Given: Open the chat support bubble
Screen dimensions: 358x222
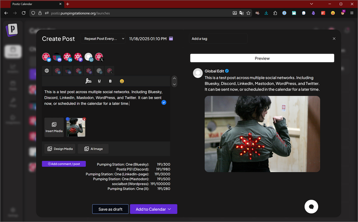Looking at the screenshot, I should click(311, 206).
